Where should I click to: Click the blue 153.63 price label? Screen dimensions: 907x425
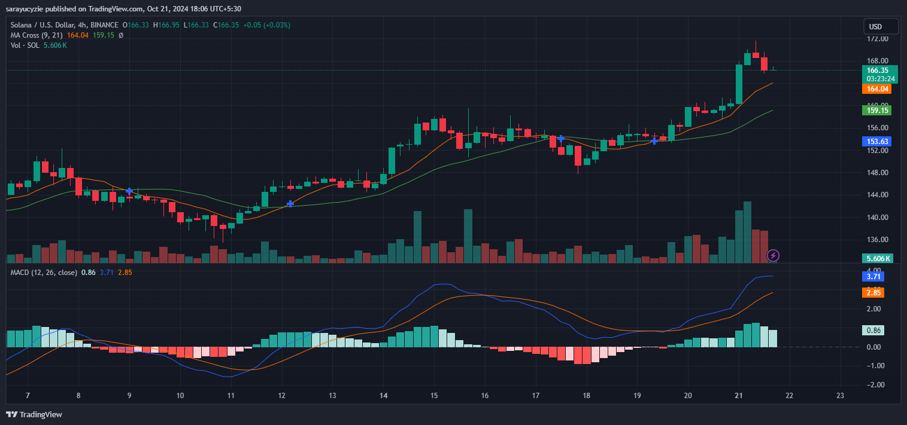tap(876, 141)
